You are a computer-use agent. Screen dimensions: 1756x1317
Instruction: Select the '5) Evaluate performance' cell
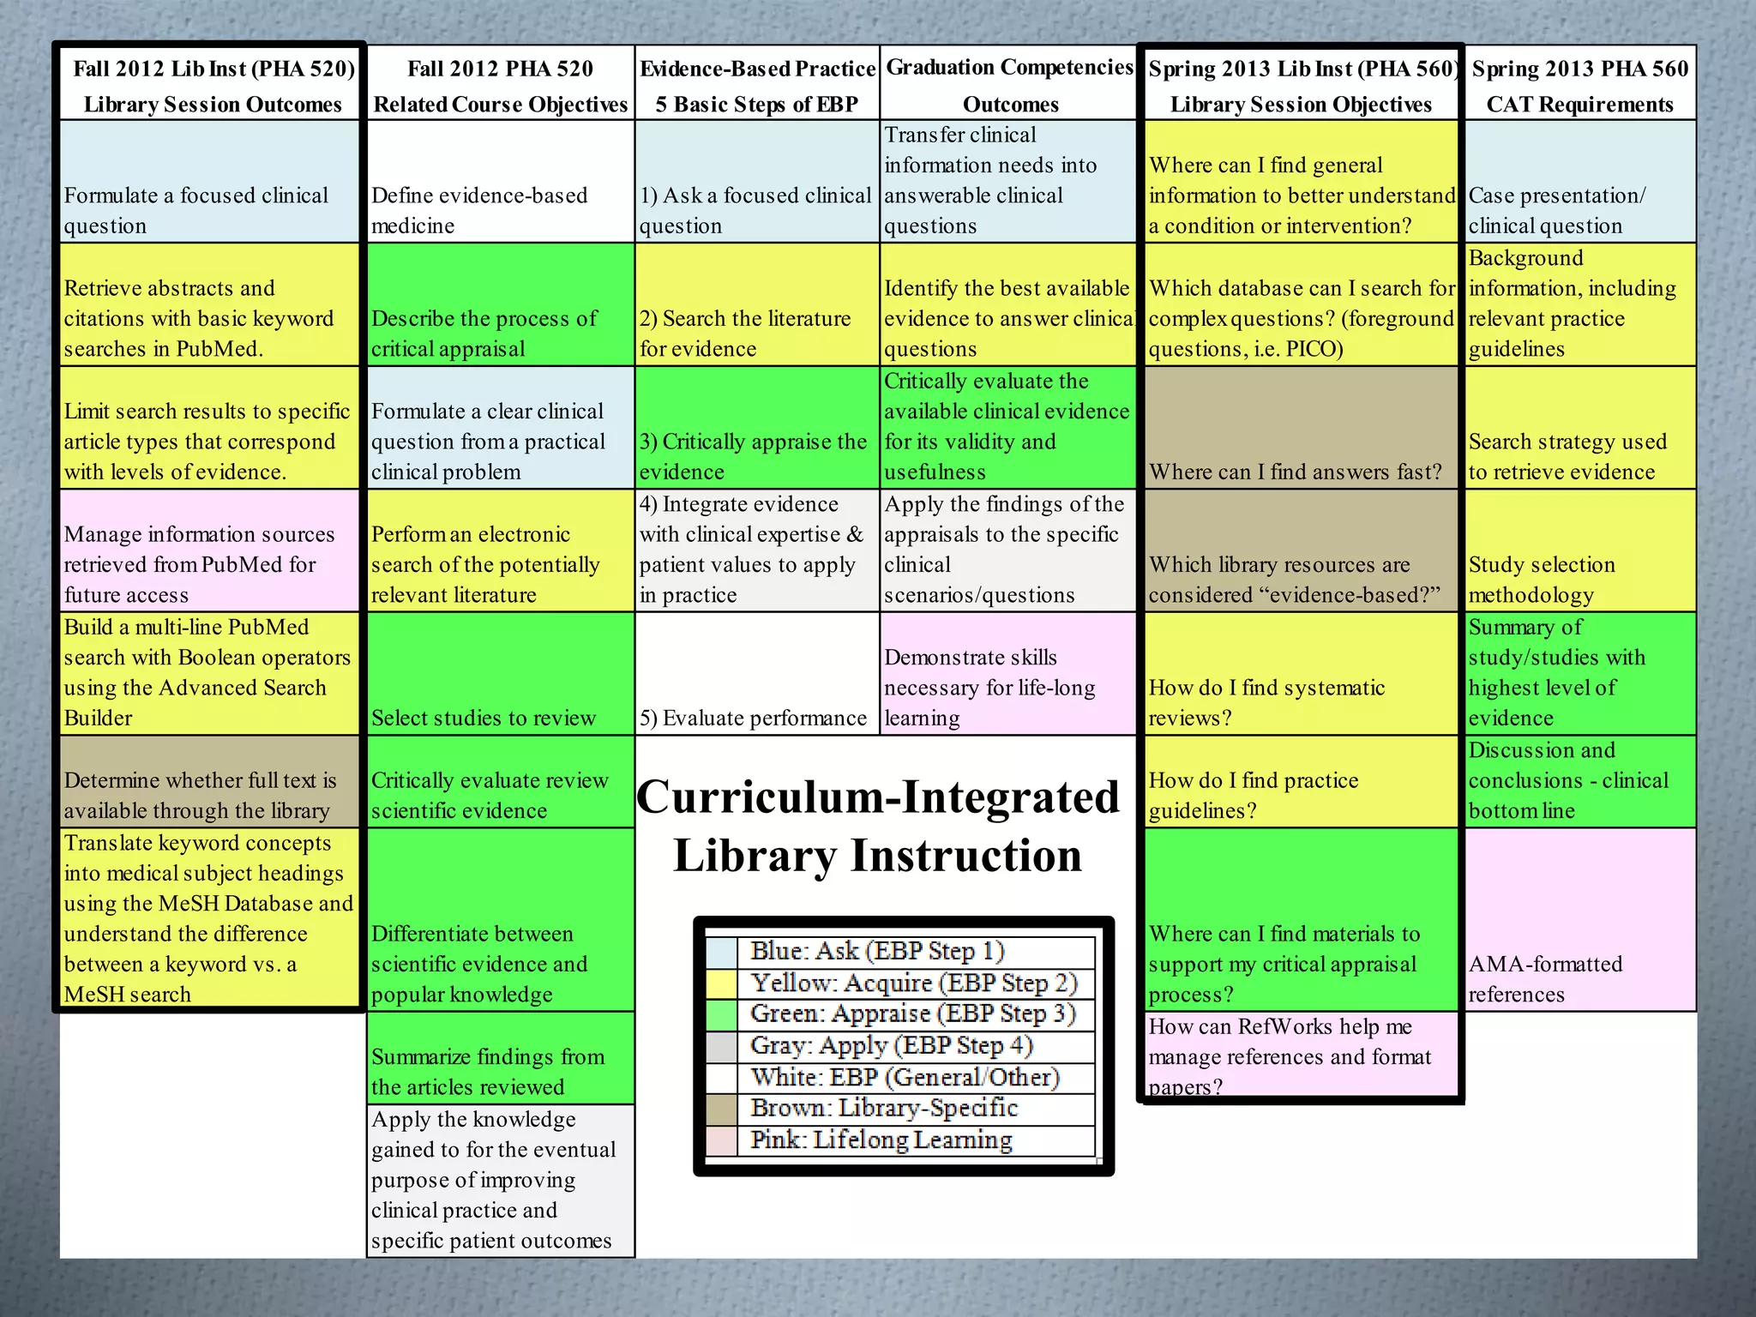point(753,718)
